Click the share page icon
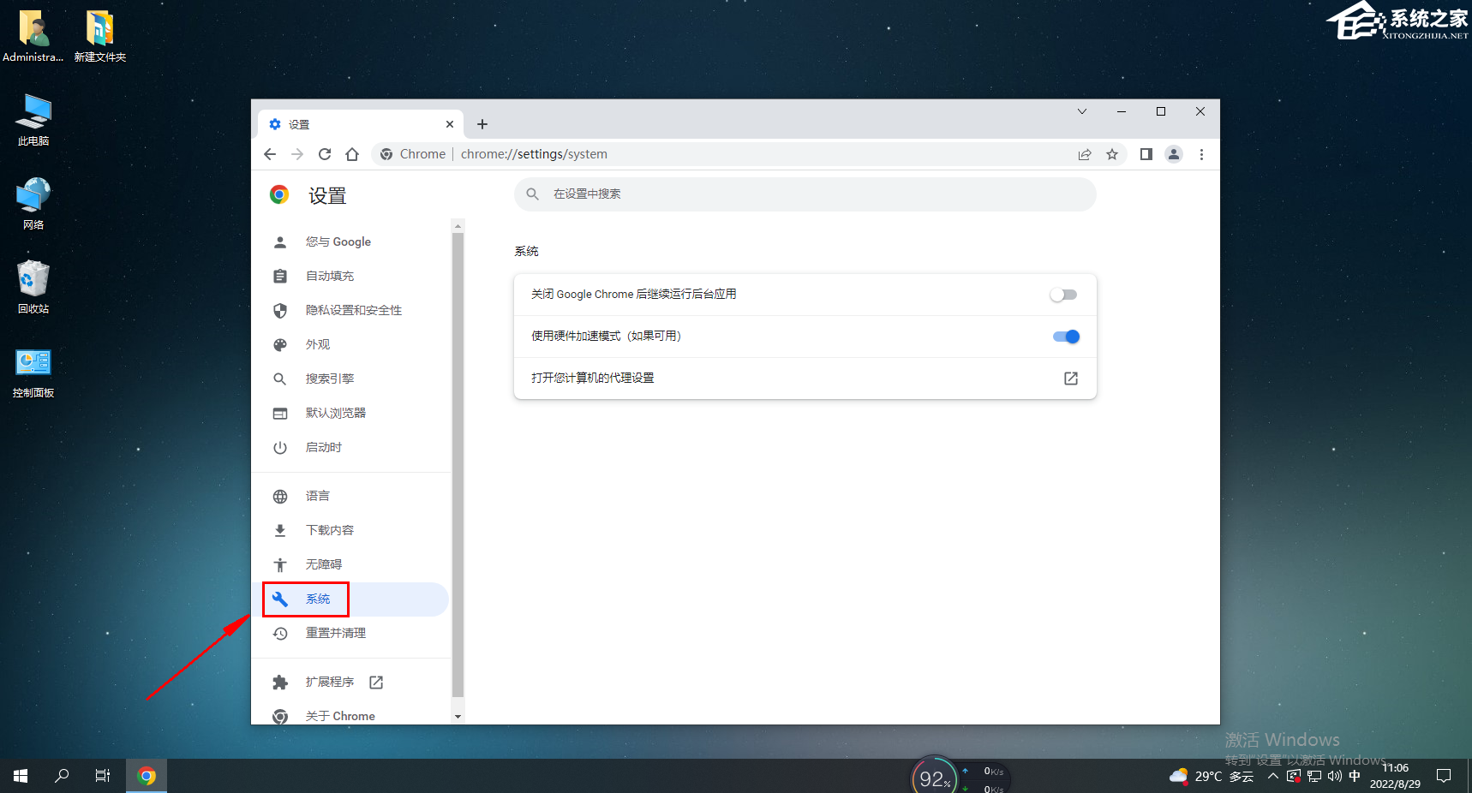Viewport: 1472px width, 793px height. [x=1085, y=154]
